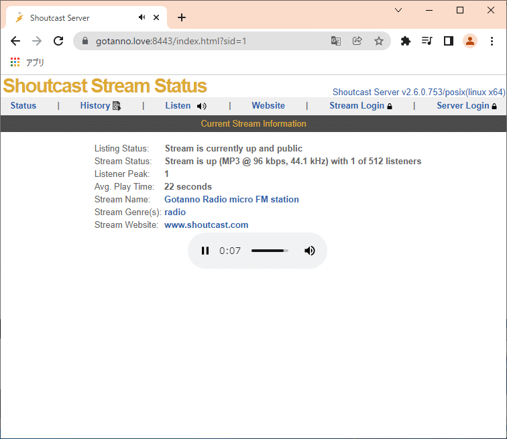Click the Shoutcast Stream Status heading

click(105, 86)
